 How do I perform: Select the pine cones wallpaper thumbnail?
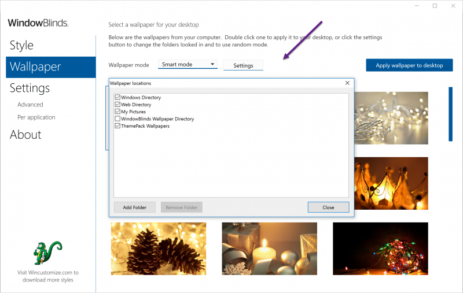tap(158, 249)
